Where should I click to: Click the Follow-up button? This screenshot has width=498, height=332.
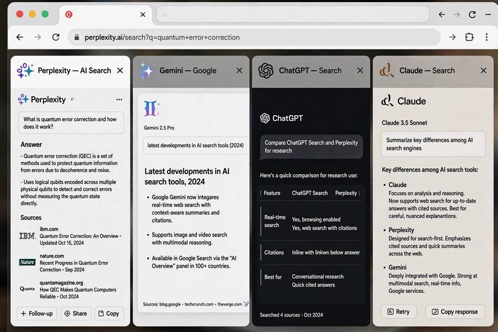click(37, 314)
